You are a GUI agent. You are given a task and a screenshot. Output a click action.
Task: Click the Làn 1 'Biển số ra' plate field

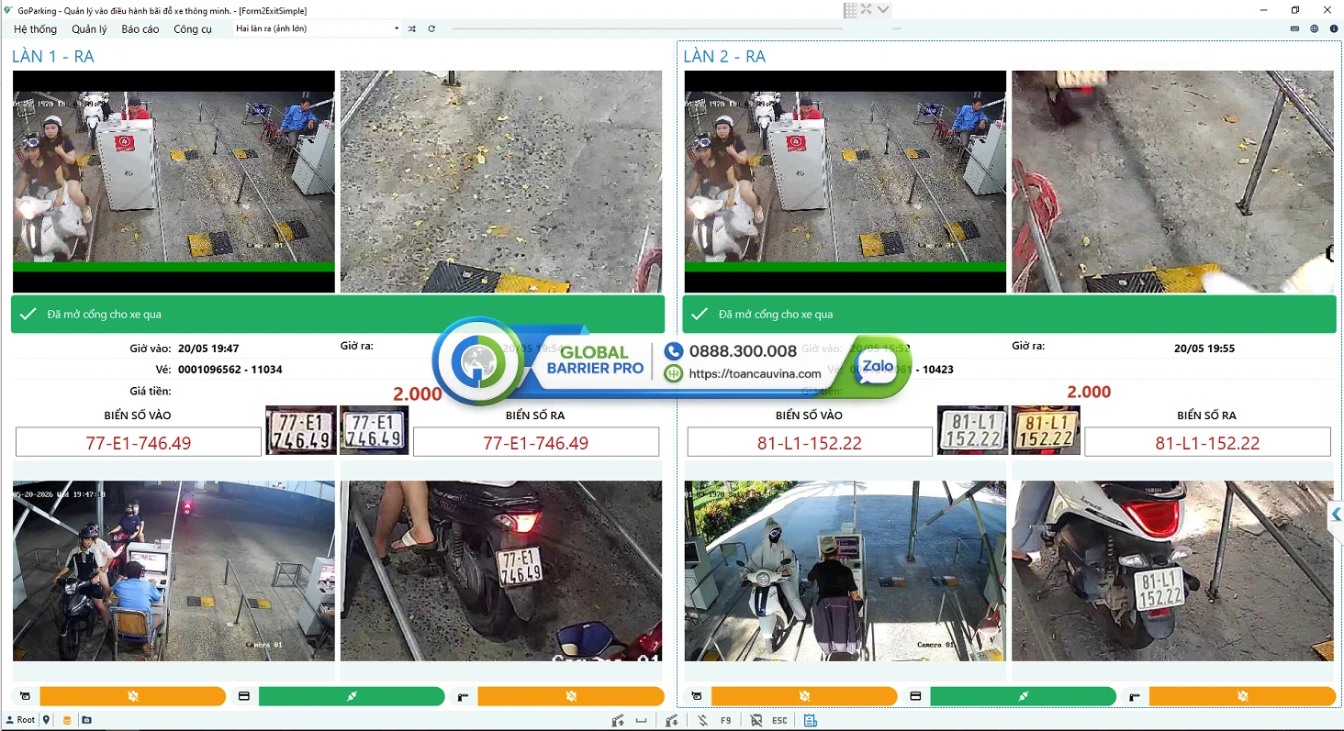[x=536, y=443]
